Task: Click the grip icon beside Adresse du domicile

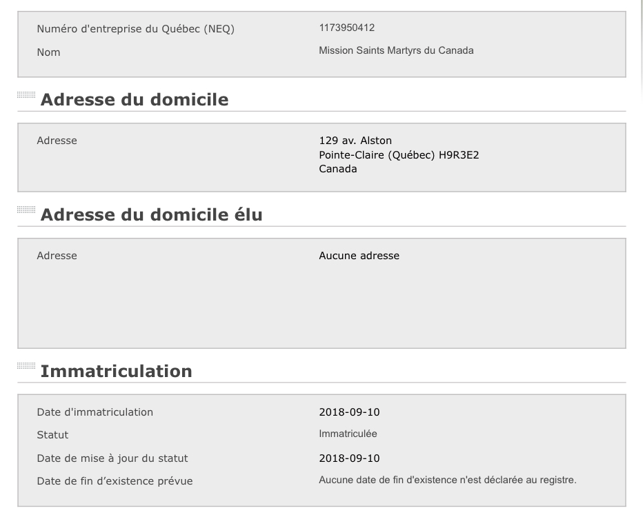Action: point(26,95)
